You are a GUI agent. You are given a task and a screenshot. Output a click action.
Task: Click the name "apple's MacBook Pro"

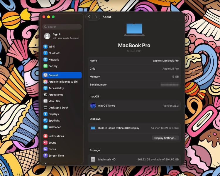click(165, 61)
